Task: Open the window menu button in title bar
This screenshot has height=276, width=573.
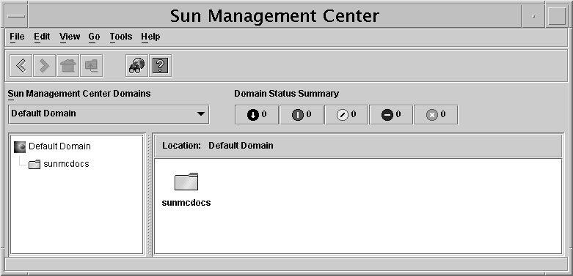Action: click(x=16, y=16)
